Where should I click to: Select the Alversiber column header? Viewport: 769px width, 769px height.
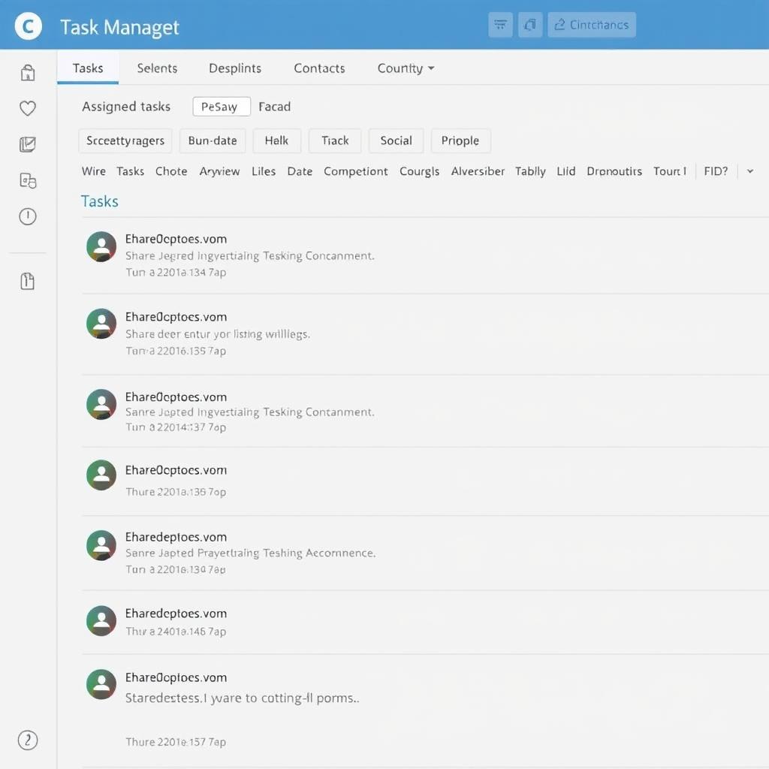[x=478, y=171]
